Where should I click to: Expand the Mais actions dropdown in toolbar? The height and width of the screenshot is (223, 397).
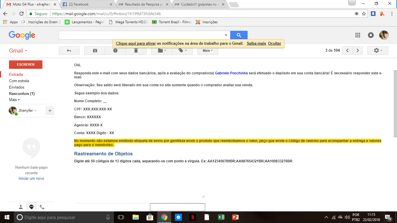pos(208,51)
